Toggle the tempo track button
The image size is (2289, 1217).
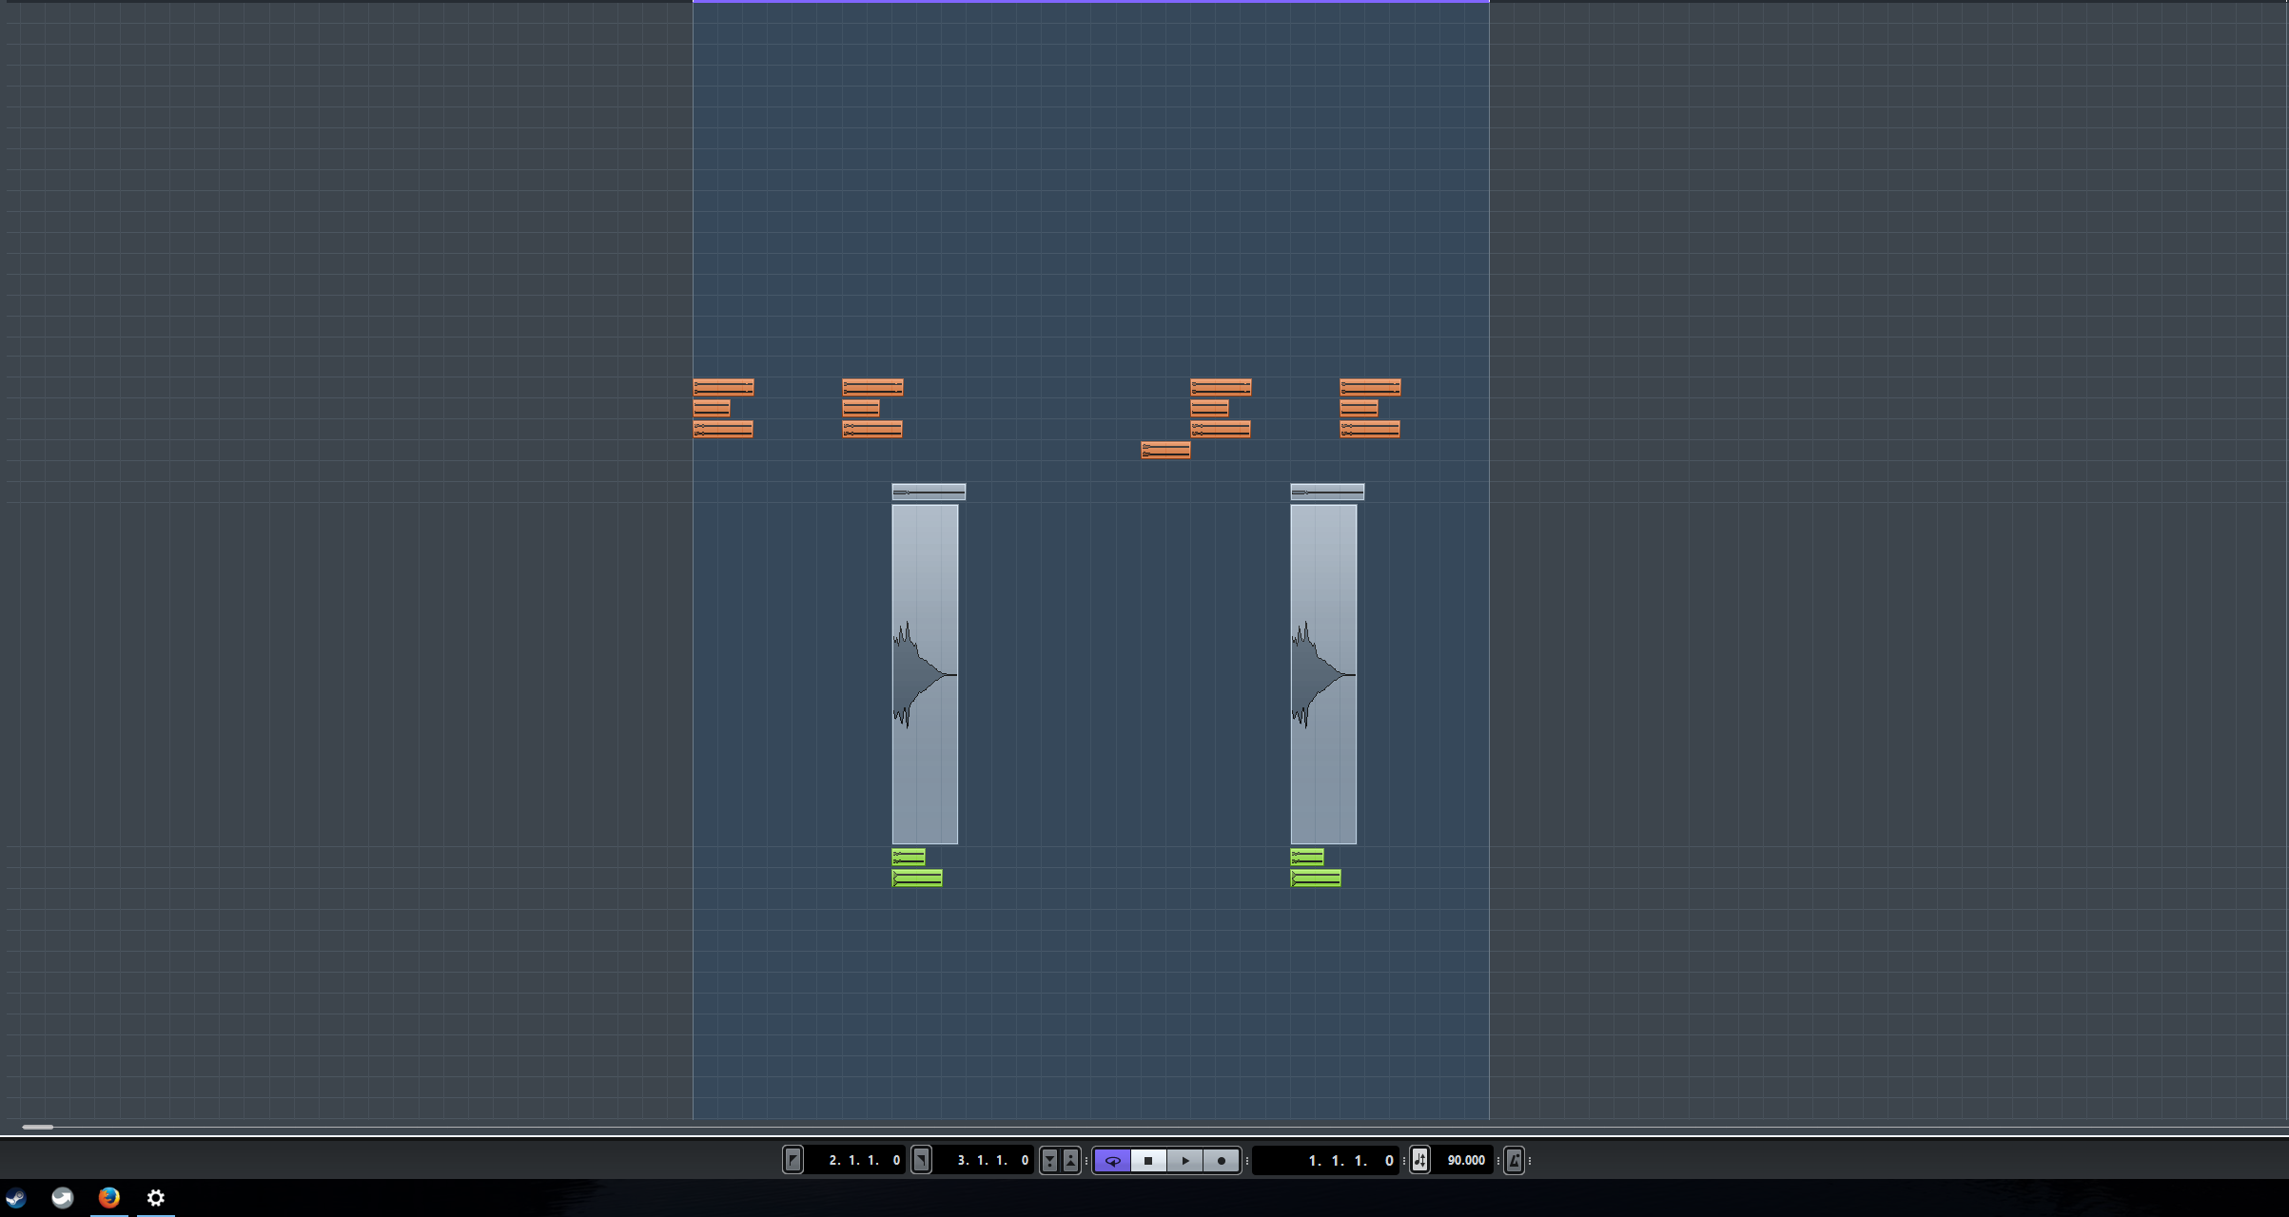tap(1419, 1160)
